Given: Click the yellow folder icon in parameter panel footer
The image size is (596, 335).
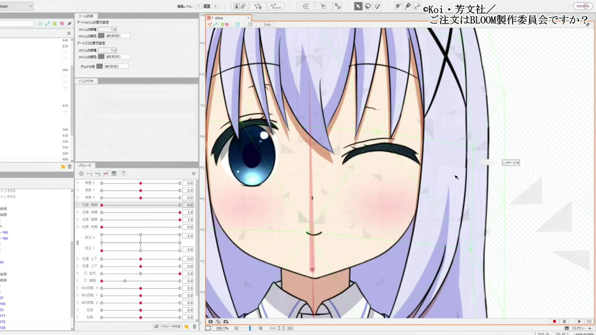Looking at the screenshot, I should point(187,327).
